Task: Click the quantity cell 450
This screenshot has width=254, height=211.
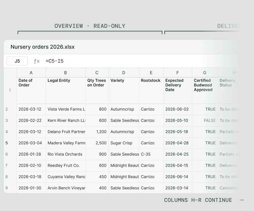Action: point(97,177)
